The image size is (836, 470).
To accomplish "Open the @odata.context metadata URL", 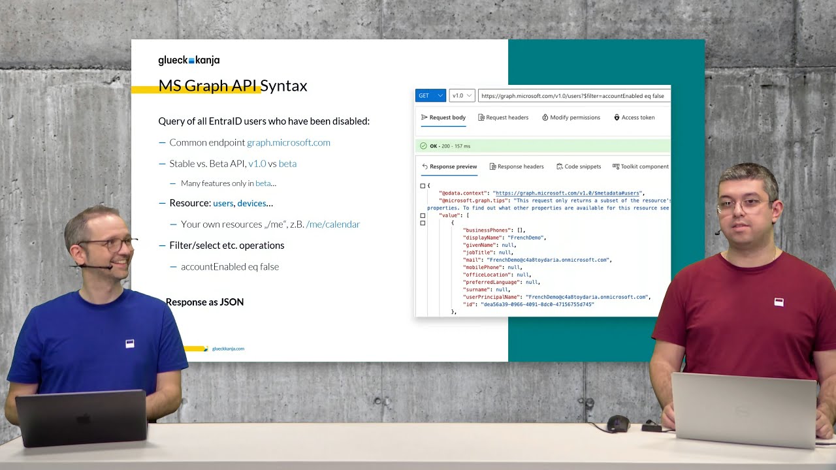I will (568, 193).
